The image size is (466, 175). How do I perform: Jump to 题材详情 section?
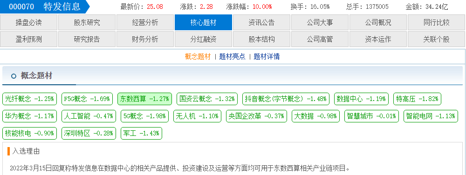(x=267, y=57)
